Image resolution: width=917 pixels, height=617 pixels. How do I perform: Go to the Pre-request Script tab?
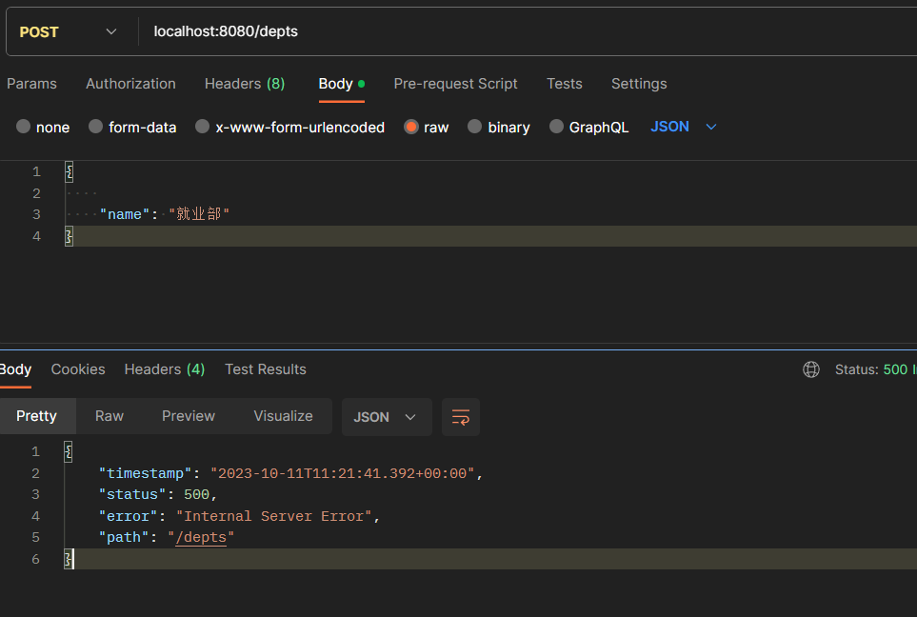click(x=455, y=84)
